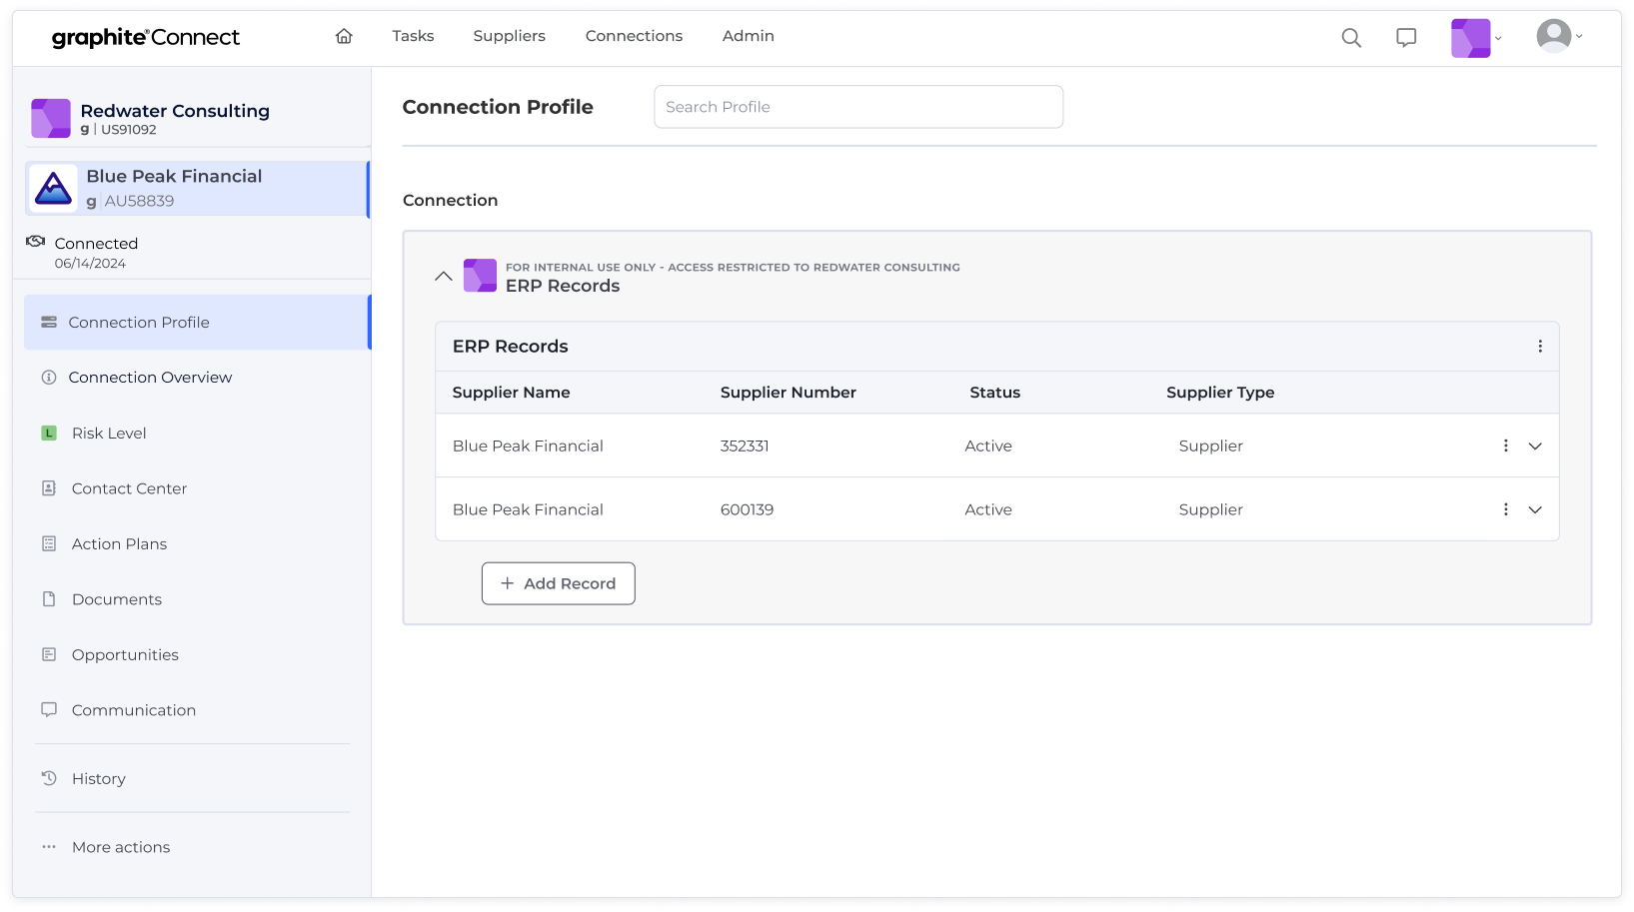This screenshot has height=912, width=1634.
Task: Select Connection Overview in sidebar
Action: coord(150,378)
